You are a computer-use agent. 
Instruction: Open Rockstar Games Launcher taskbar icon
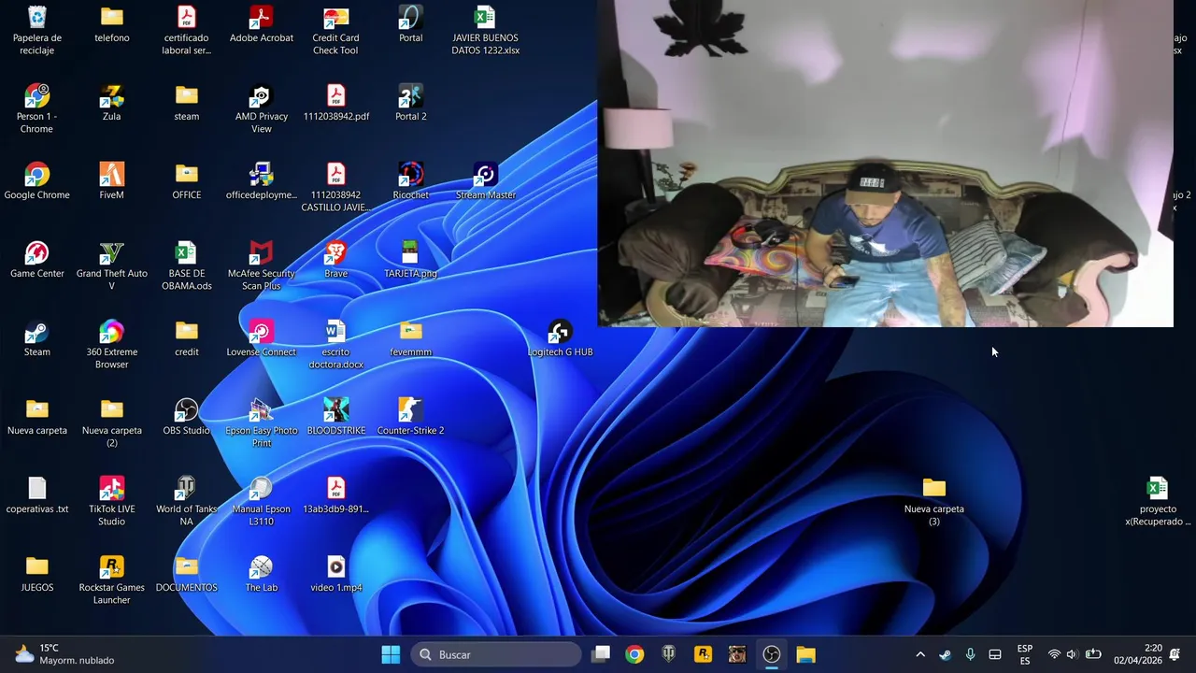703,654
